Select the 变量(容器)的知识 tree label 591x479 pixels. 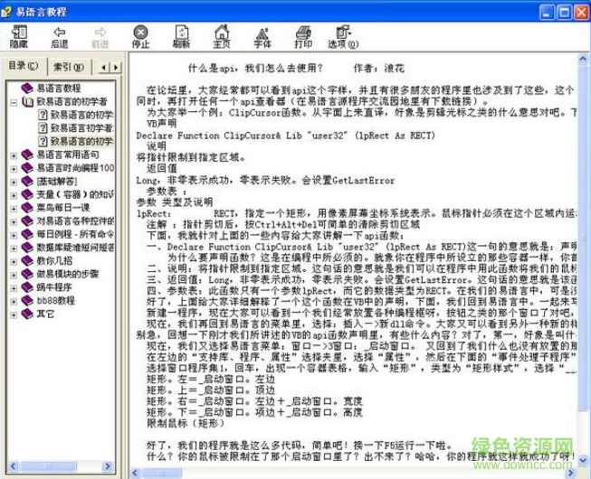[x=75, y=194]
